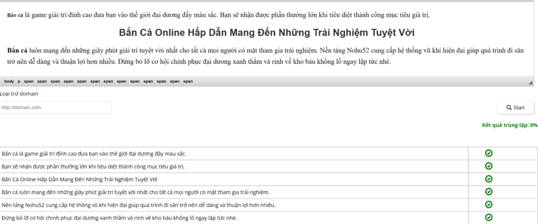Click the "Loại trừ domain" label

[x=19, y=94]
